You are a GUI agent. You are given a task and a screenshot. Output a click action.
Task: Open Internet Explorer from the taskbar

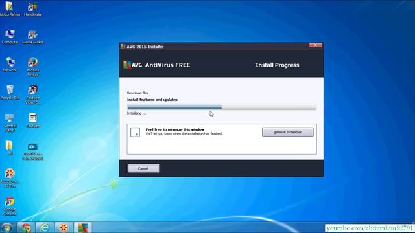45,228
